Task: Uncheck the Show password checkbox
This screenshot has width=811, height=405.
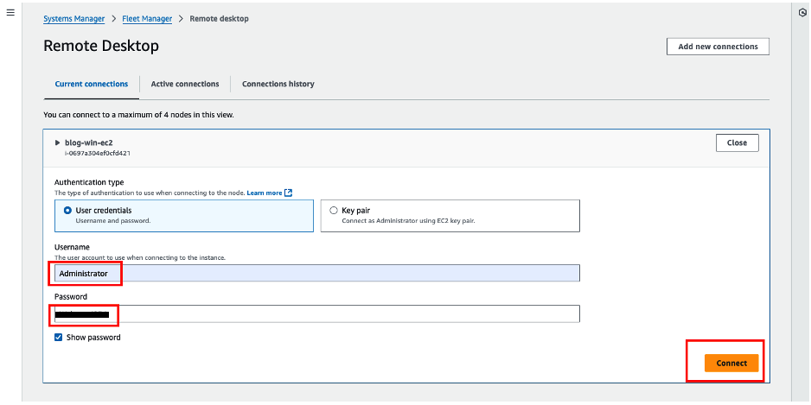Action: (x=59, y=338)
